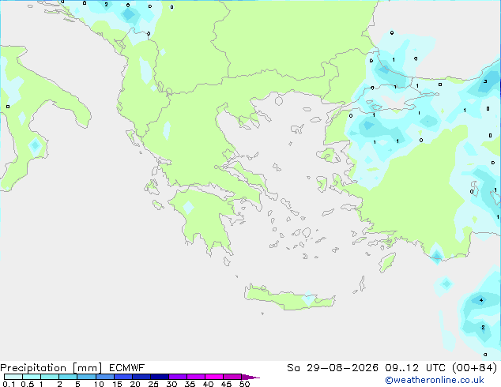Click the "30" legend label

click(x=171, y=384)
